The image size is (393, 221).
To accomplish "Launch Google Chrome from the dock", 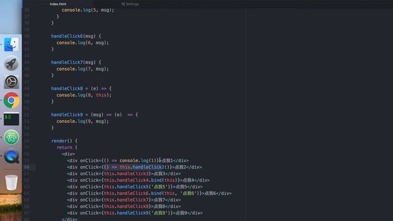I will 11,100.
